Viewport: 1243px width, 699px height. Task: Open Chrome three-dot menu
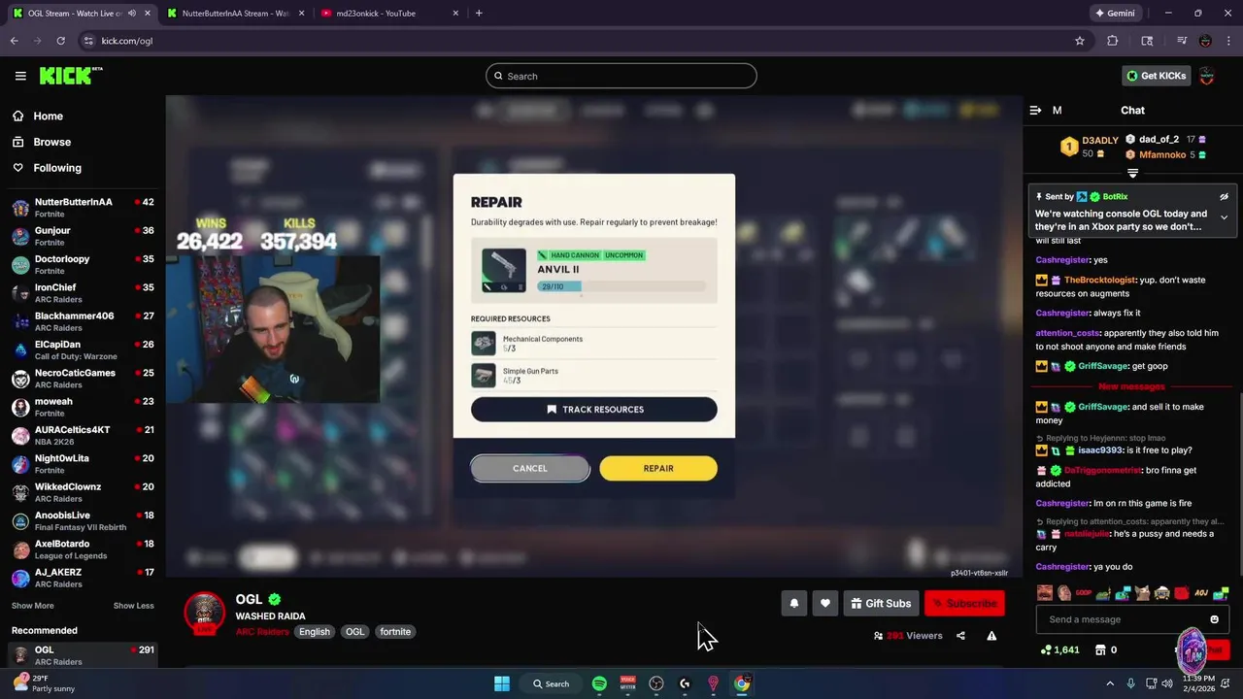pyautogui.click(x=1228, y=41)
